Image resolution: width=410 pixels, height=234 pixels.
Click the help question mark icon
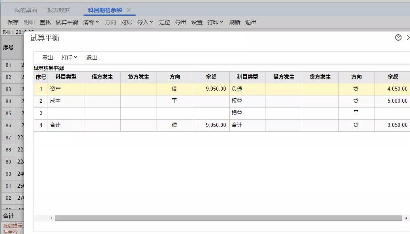click(398, 37)
